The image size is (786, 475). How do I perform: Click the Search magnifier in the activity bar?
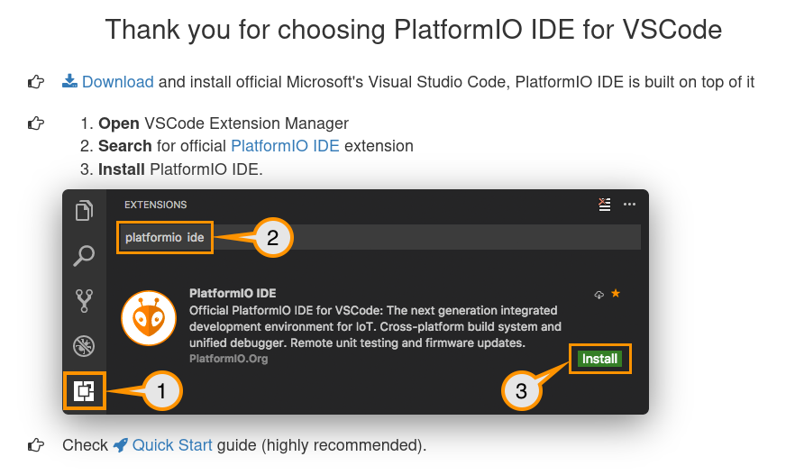pyautogui.click(x=84, y=256)
